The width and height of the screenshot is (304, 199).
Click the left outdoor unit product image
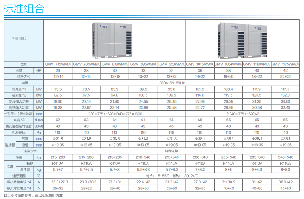[x=115, y=39]
